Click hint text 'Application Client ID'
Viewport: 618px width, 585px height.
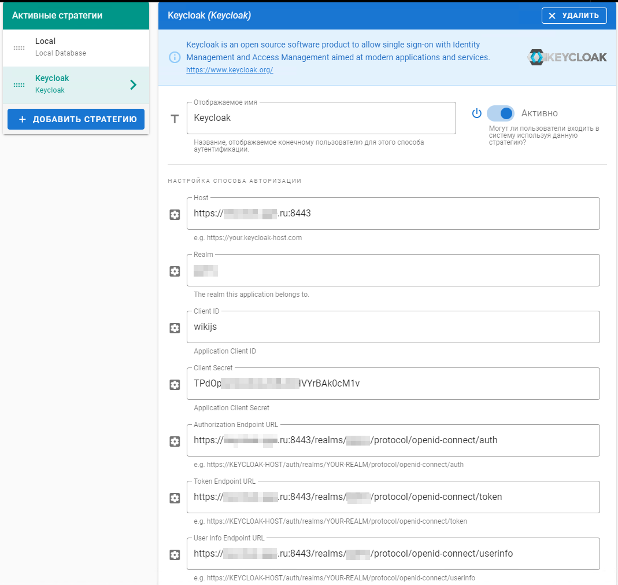click(x=225, y=351)
